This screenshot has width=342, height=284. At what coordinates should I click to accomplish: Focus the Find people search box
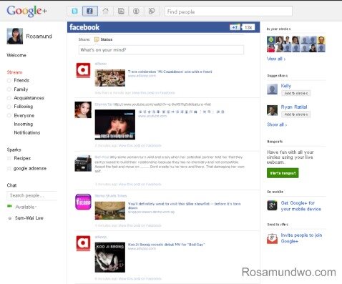click(228, 11)
